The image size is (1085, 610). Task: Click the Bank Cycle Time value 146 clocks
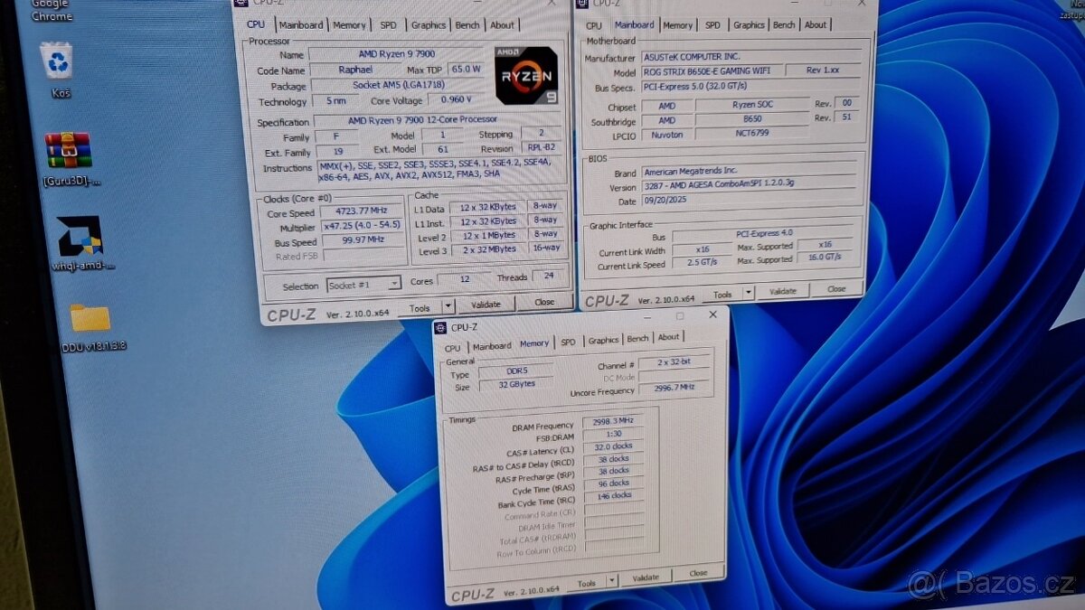click(x=614, y=495)
